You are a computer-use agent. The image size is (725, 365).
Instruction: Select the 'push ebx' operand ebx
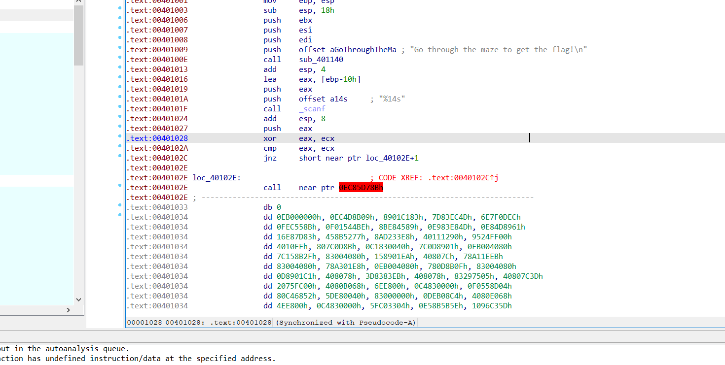305,20
